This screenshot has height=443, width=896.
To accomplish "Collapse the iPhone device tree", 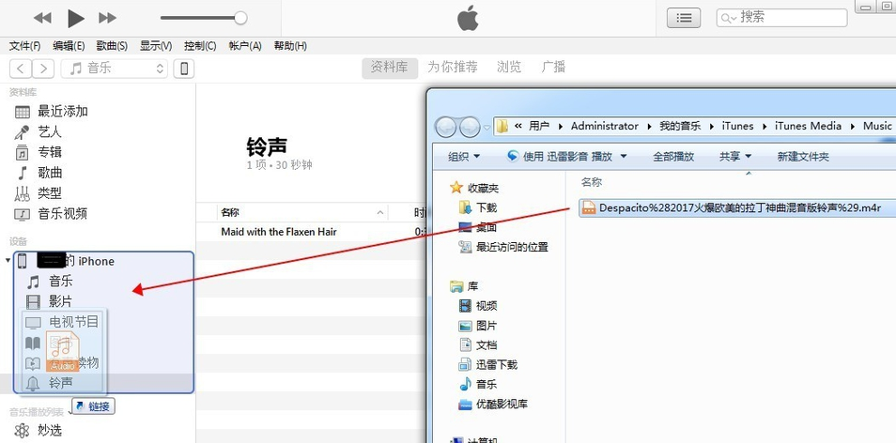I will point(8,261).
